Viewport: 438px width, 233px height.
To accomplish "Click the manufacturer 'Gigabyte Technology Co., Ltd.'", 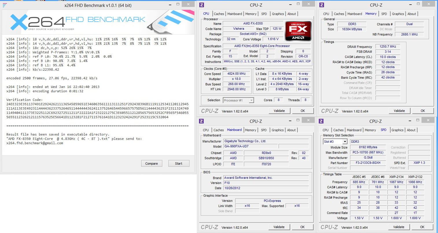I will pos(266,141).
